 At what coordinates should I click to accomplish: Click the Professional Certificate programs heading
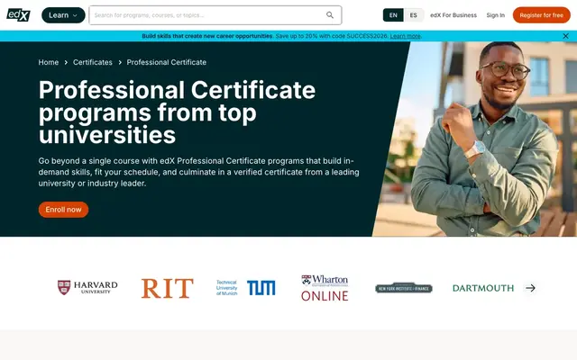point(177,112)
